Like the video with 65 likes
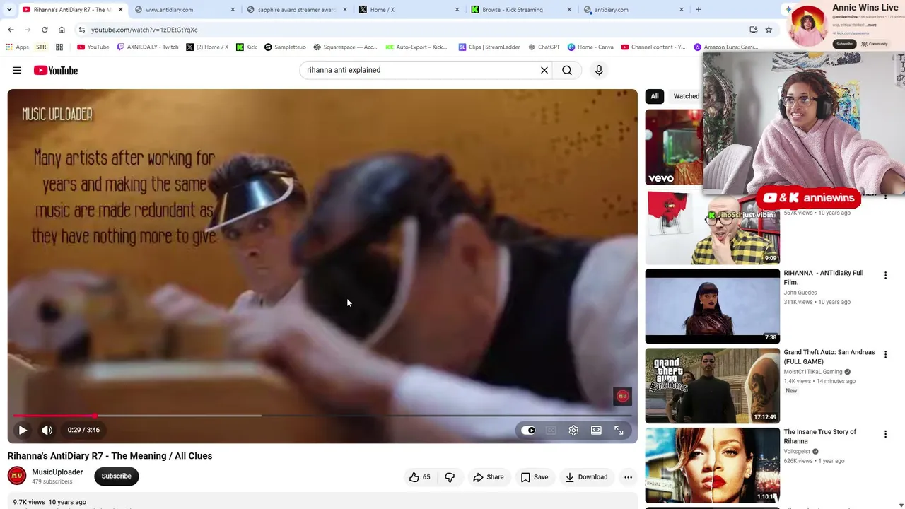This screenshot has width=905, height=509. (x=419, y=477)
